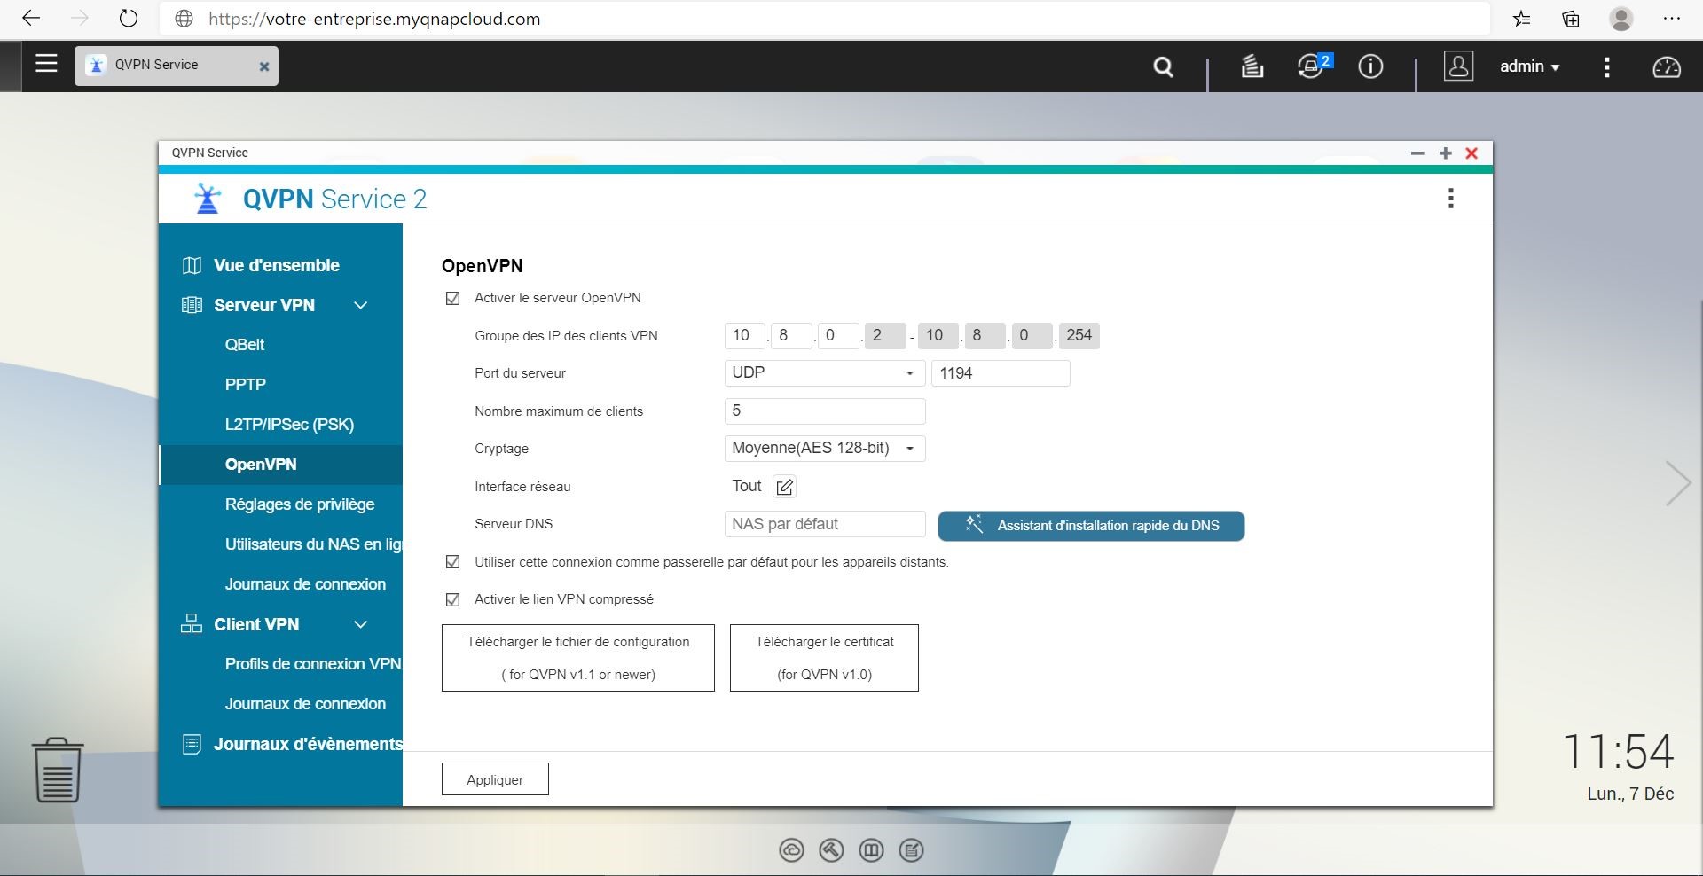Open background tasks stack icon
The height and width of the screenshot is (876, 1703).
1252,66
